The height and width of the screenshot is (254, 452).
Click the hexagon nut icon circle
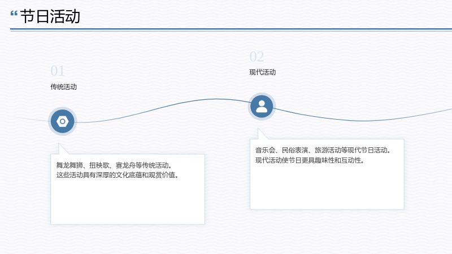[x=63, y=121]
